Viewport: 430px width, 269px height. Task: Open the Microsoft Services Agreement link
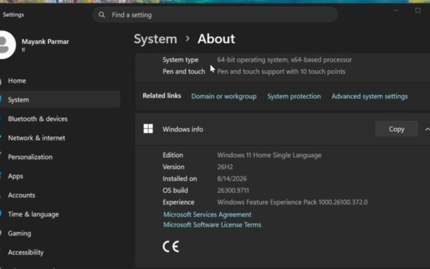click(x=207, y=214)
